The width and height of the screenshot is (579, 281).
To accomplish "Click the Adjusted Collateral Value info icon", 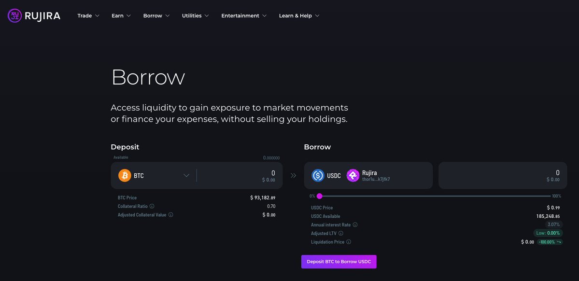I will (171, 215).
